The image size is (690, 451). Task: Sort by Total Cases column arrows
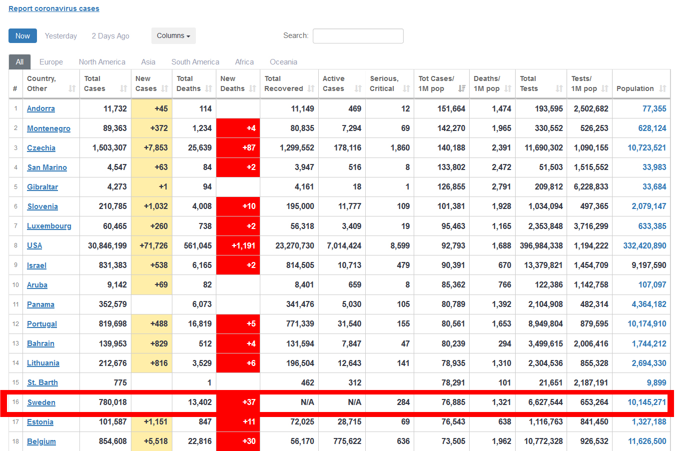click(x=124, y=88)
